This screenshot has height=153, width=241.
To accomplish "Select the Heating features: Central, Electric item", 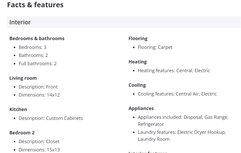I will [x=174, y=71].
